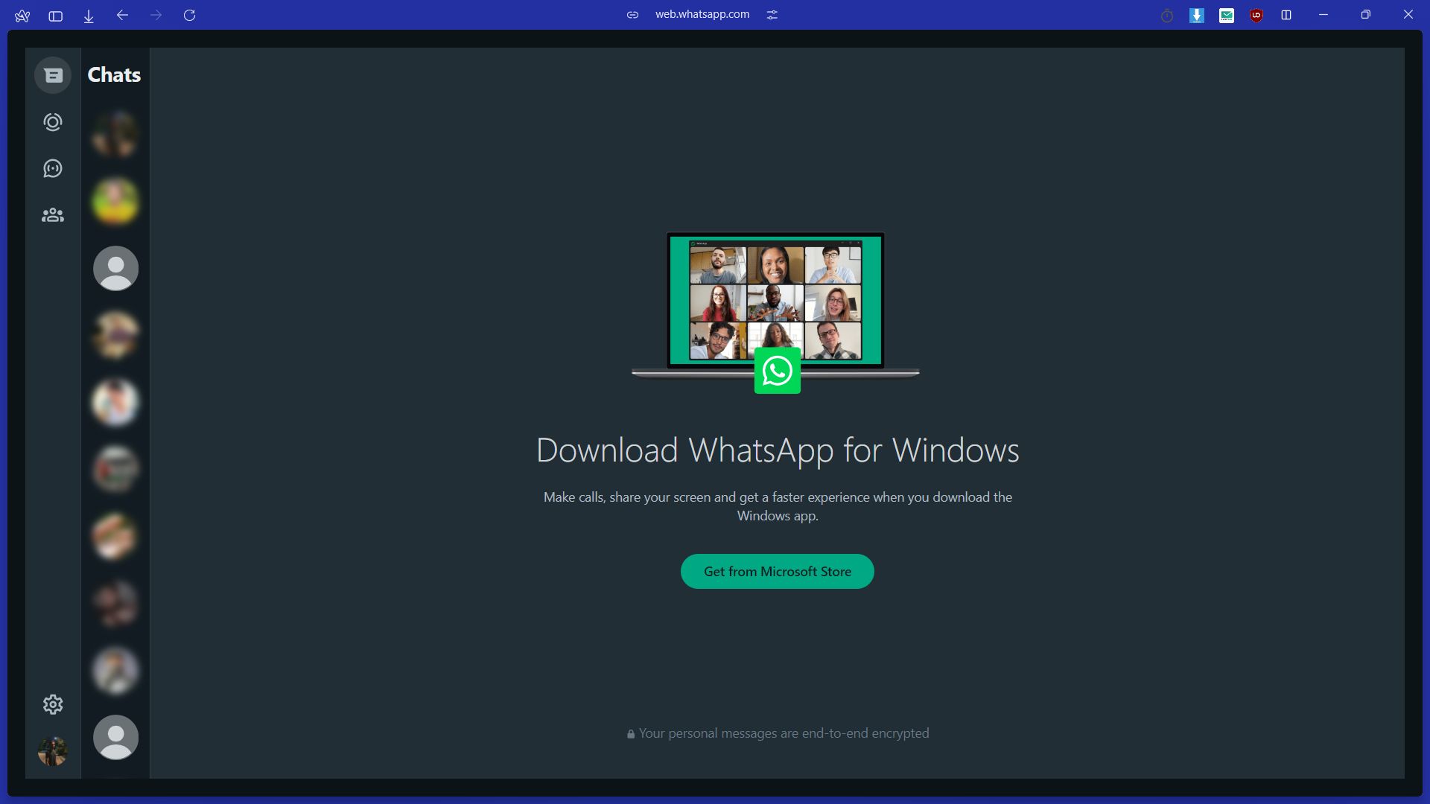1430x804 pixels.
Task: Close the browser window
Action: click(x=1408, y=15)
